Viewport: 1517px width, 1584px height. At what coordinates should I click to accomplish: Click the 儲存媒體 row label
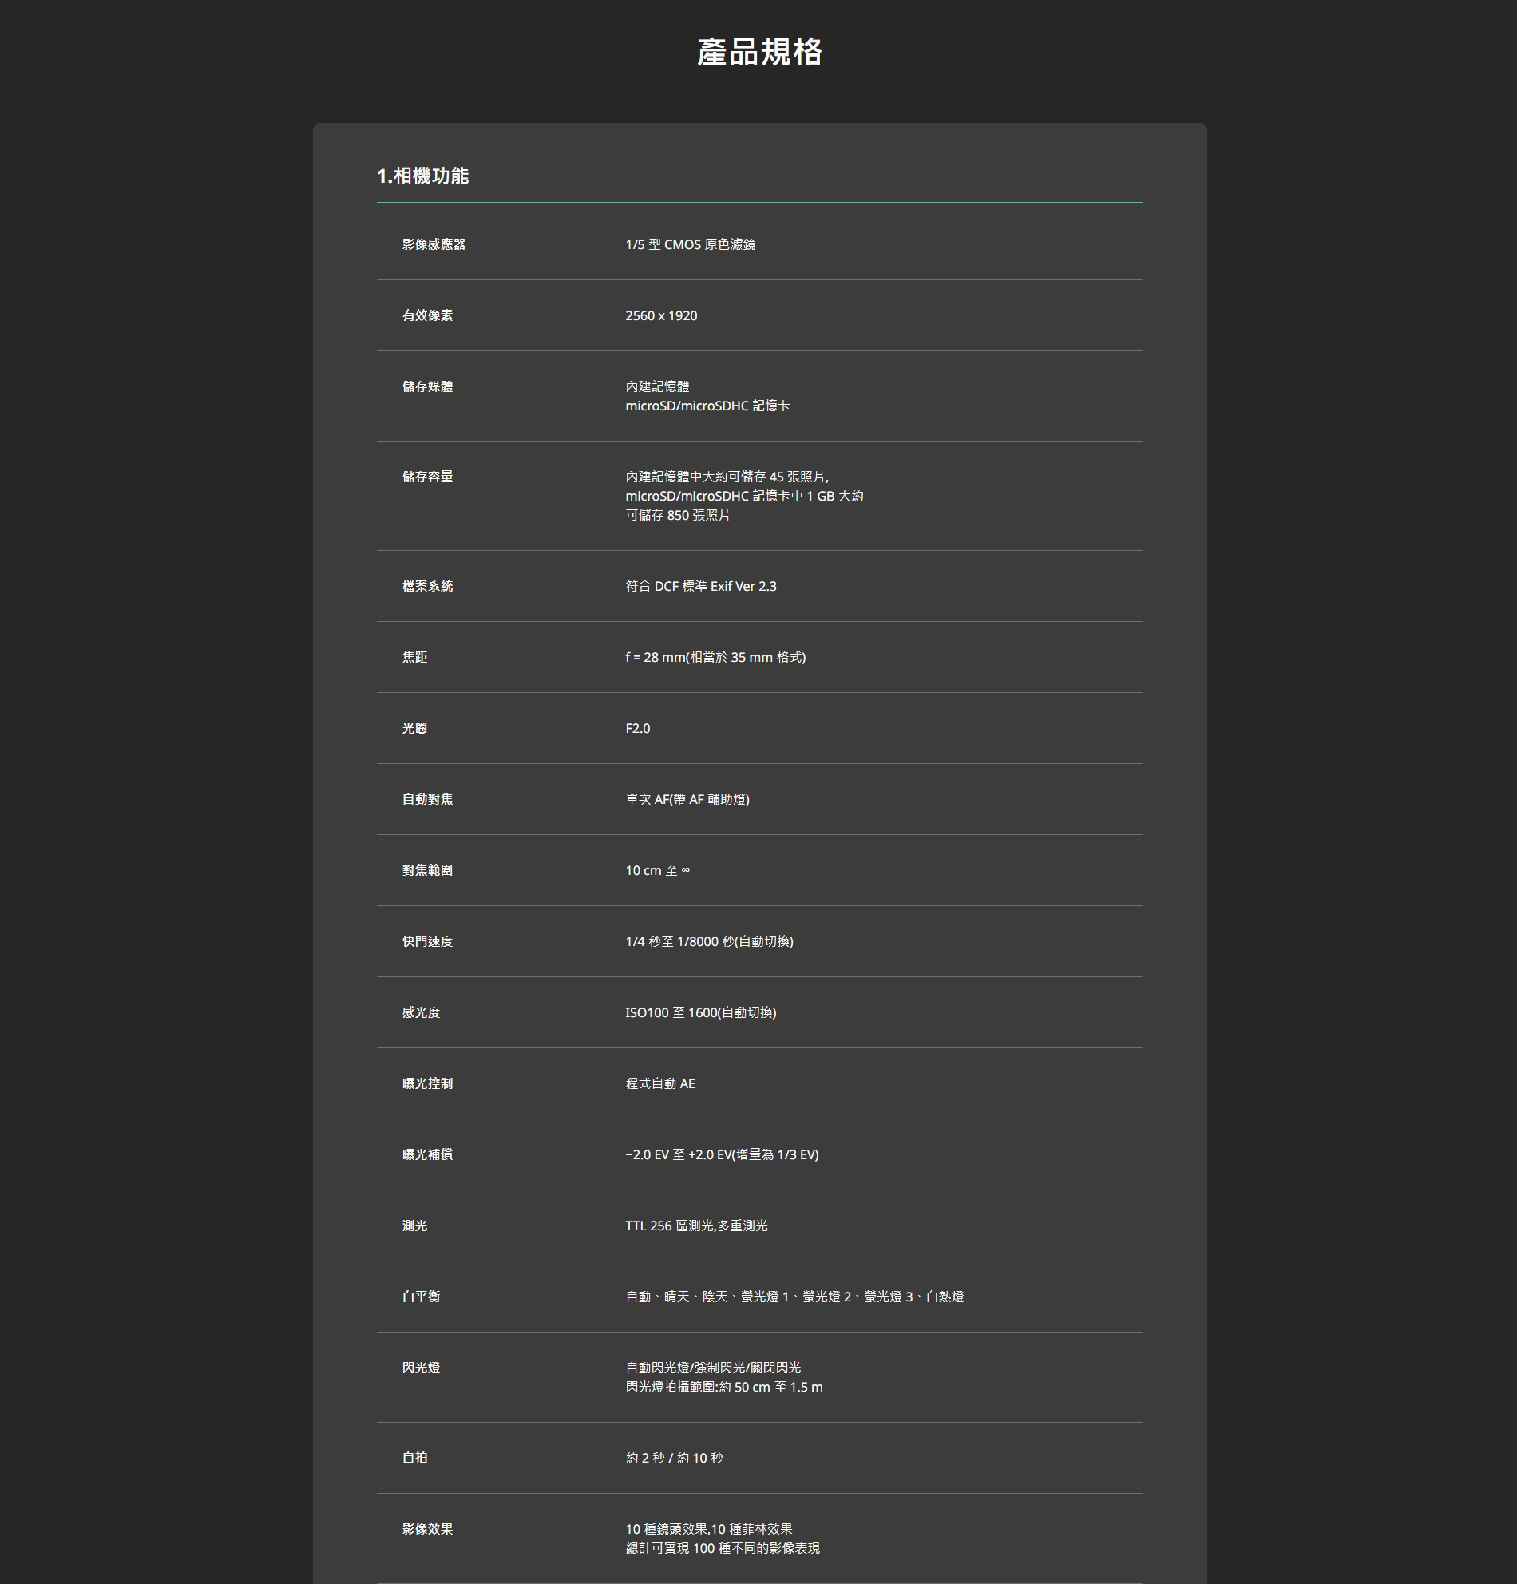pyautogui.click(x=427, y=387)
